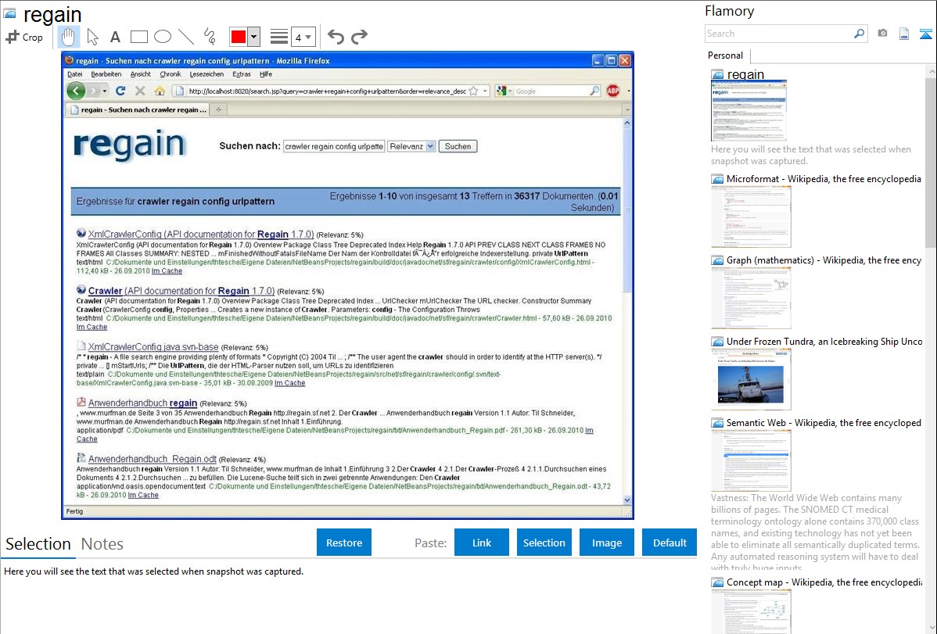Viewport: 937px width, 634px height.
Task: Click the Paste Selection button
Action: (x=544, y=543)
